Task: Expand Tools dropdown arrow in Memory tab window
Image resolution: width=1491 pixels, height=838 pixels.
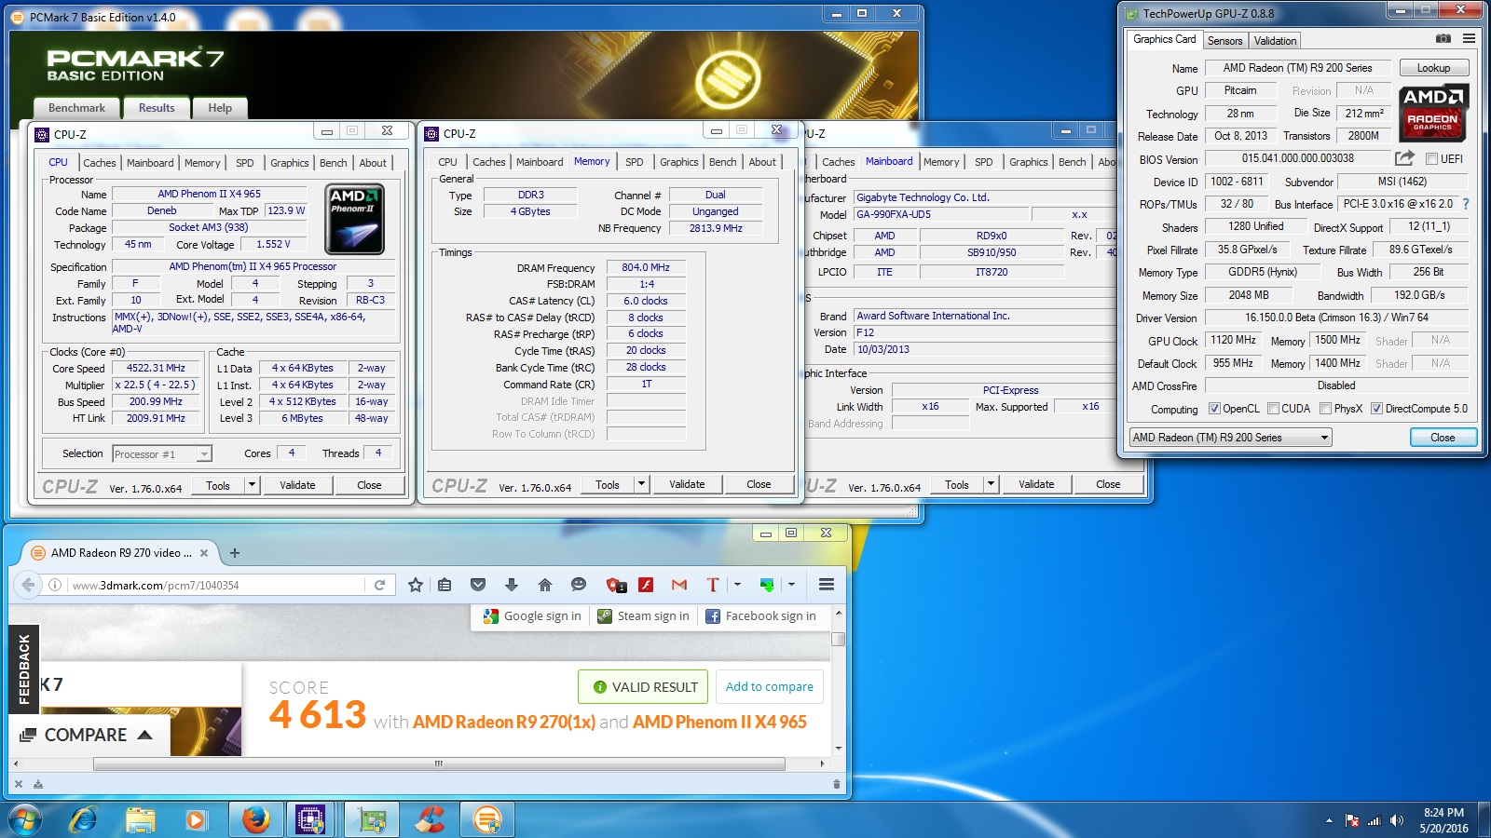Action: pos(640,484)
